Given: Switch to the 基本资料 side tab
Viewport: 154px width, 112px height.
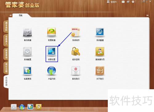Looking at the screenshot, I should (6, 27).
